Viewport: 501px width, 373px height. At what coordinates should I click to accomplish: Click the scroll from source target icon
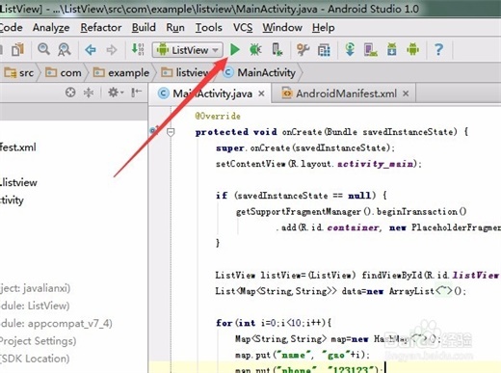[x=70, y=93]
